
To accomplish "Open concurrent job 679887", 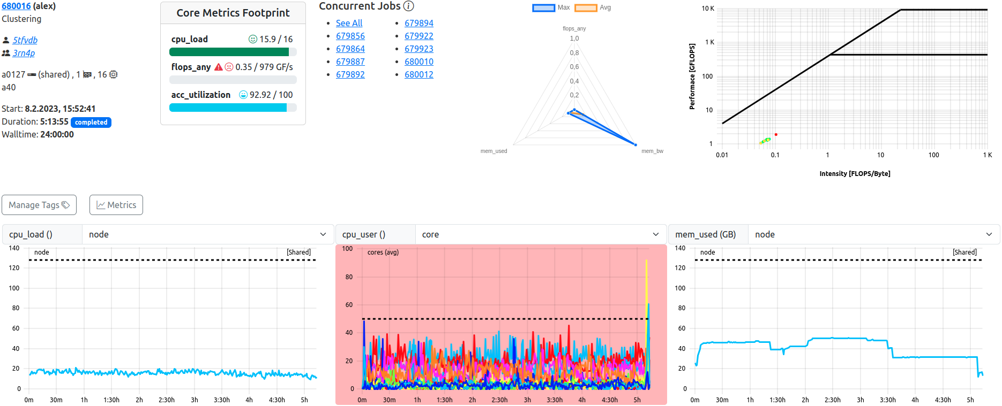I will (350, 62).
